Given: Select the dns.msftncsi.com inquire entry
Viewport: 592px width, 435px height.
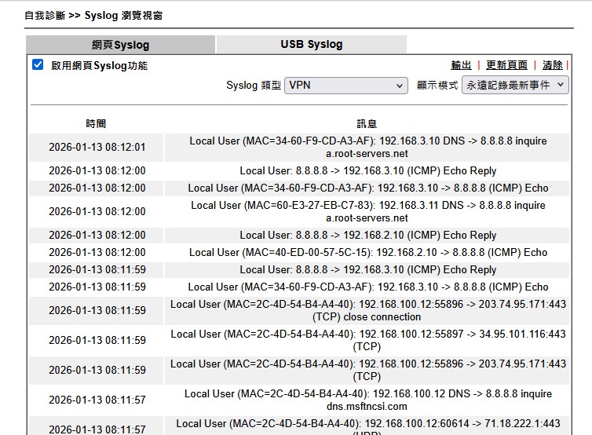Looking at the screenshot, I should (367, 400).
